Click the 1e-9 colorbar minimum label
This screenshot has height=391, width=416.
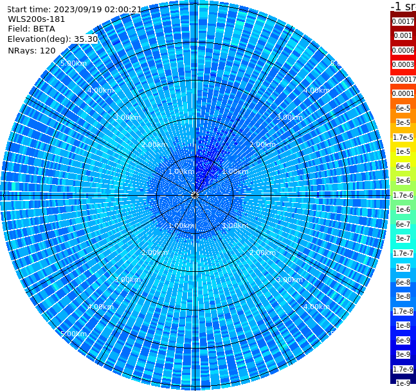click(403, 383)
